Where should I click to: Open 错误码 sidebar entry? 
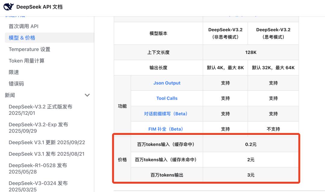point(16,84)
